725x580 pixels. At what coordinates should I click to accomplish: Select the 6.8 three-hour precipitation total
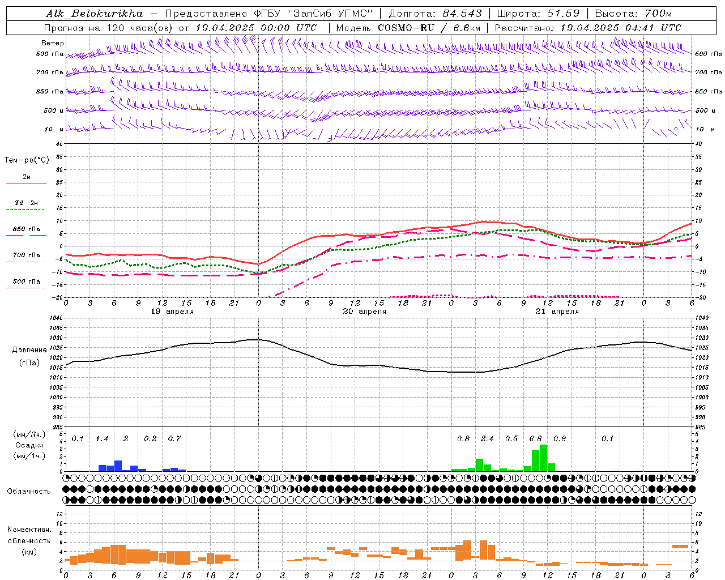coord(535,439)
